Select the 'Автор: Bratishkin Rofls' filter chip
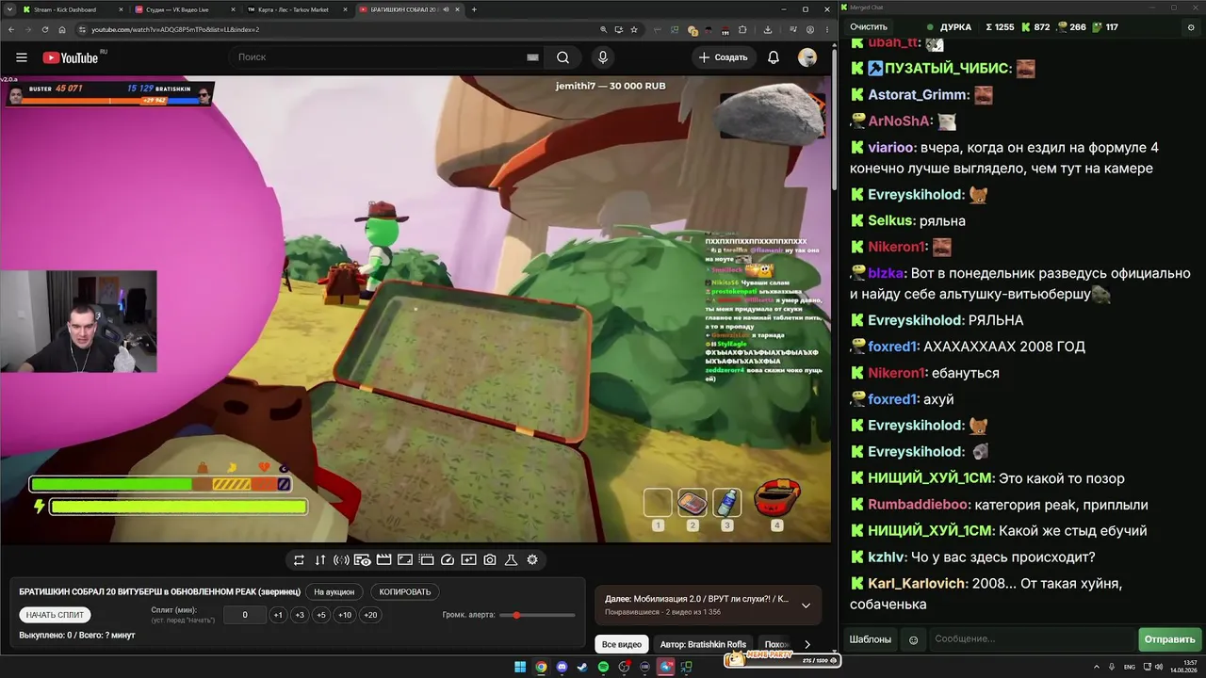 pos(703,644)
